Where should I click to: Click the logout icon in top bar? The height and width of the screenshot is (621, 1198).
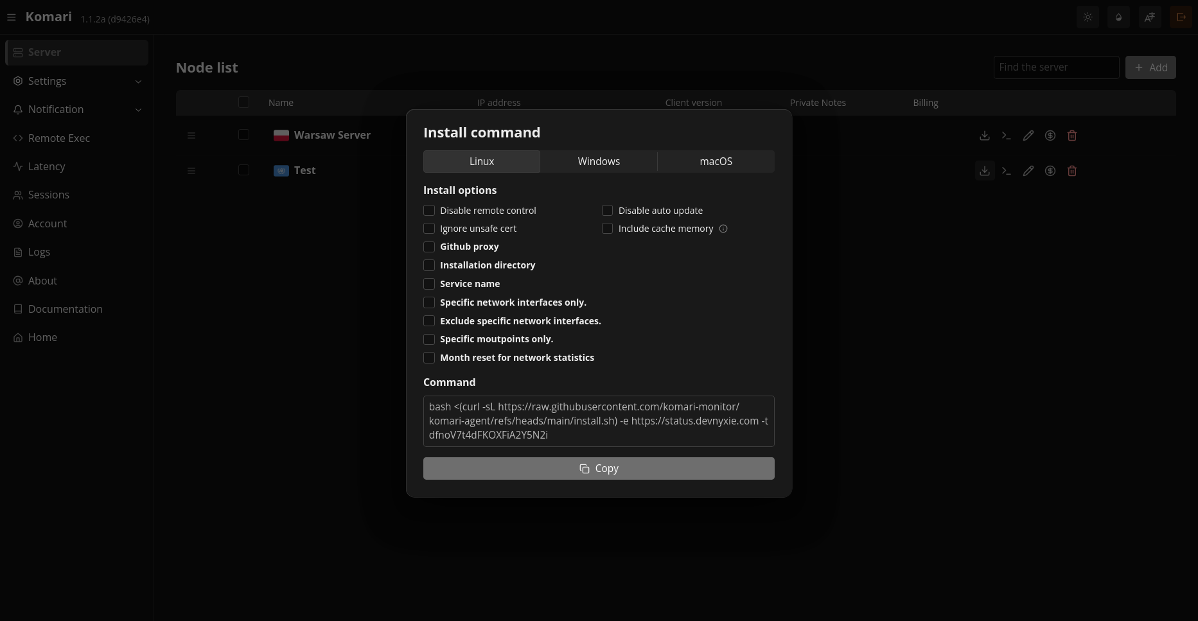pyautogui.click(x=1181, y=17)
